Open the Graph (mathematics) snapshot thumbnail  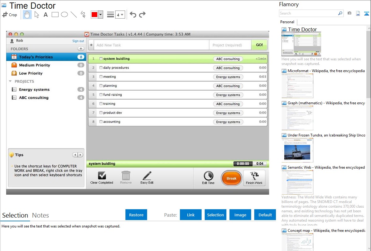coord(297,118)
